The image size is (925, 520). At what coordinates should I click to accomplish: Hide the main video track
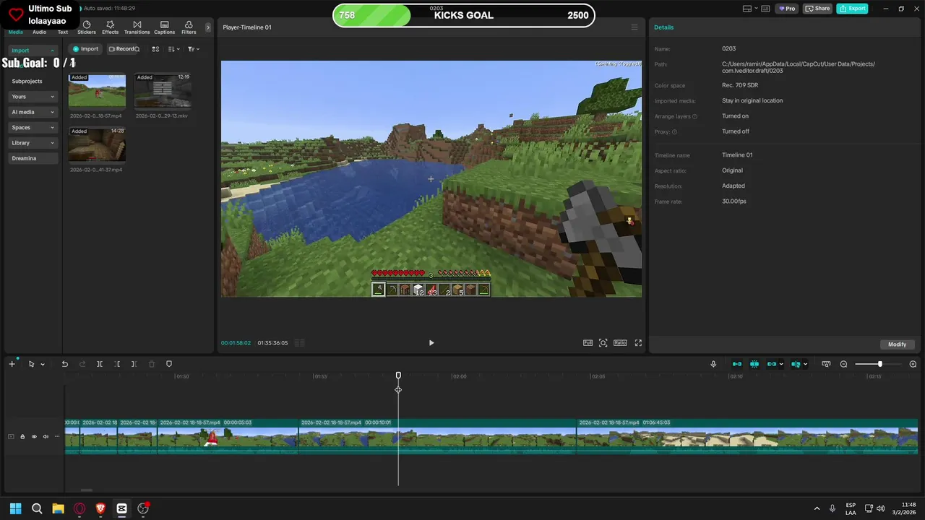(34, 436)
